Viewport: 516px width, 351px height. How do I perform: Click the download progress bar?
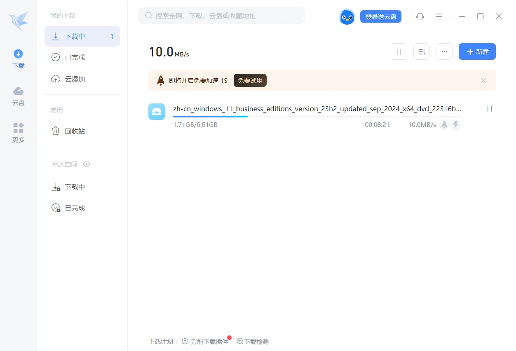coord(317,117)
